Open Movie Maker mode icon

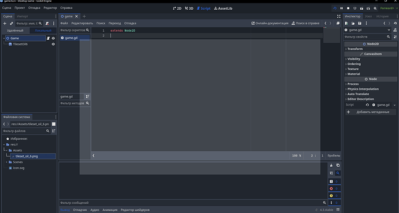(x=375, y=9)
